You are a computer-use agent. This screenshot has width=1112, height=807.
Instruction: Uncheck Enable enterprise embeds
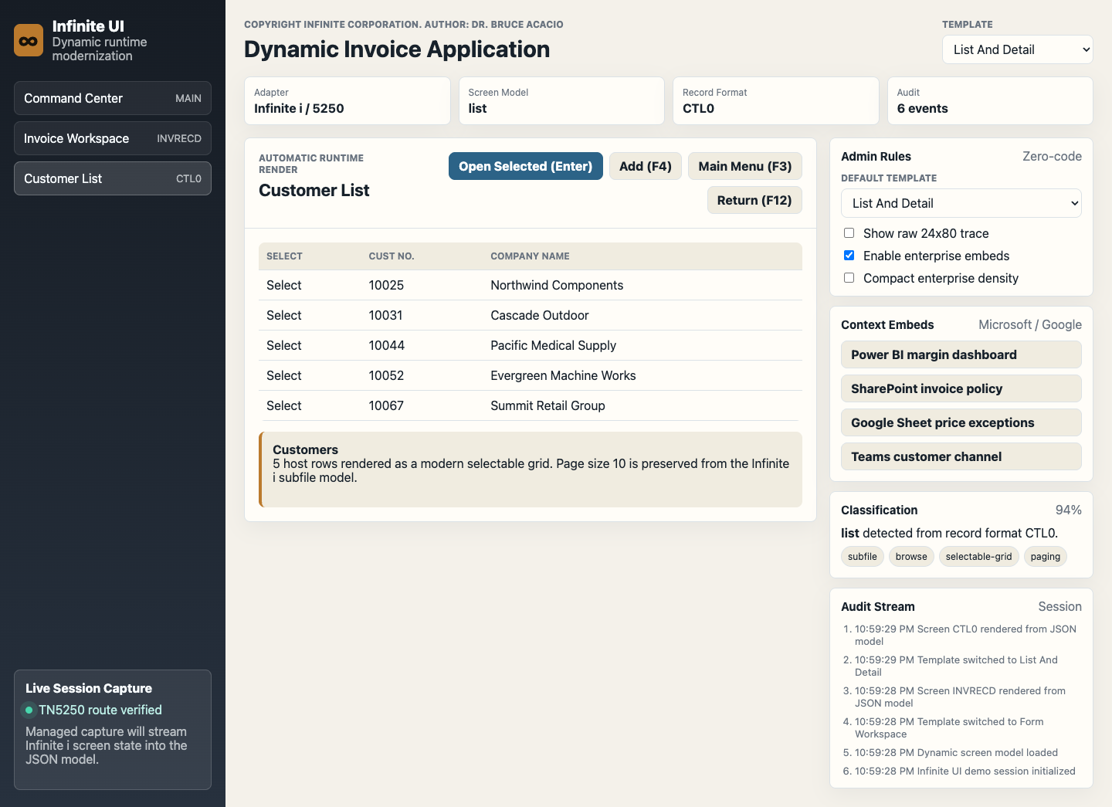point(849,256)
